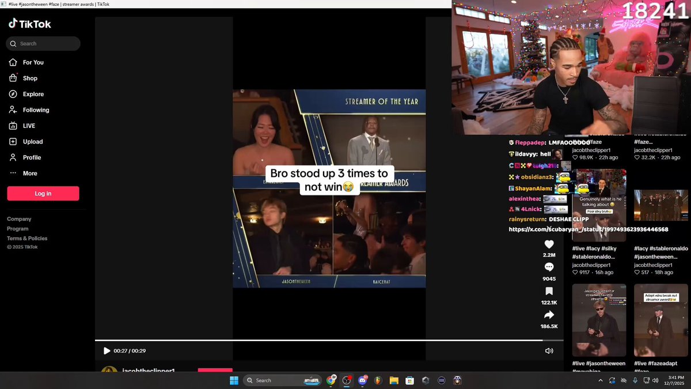This screenshot has height=389, width=691.
Task: Click the jacobtheclipper1 username below video
Action: tap(149, 371)
